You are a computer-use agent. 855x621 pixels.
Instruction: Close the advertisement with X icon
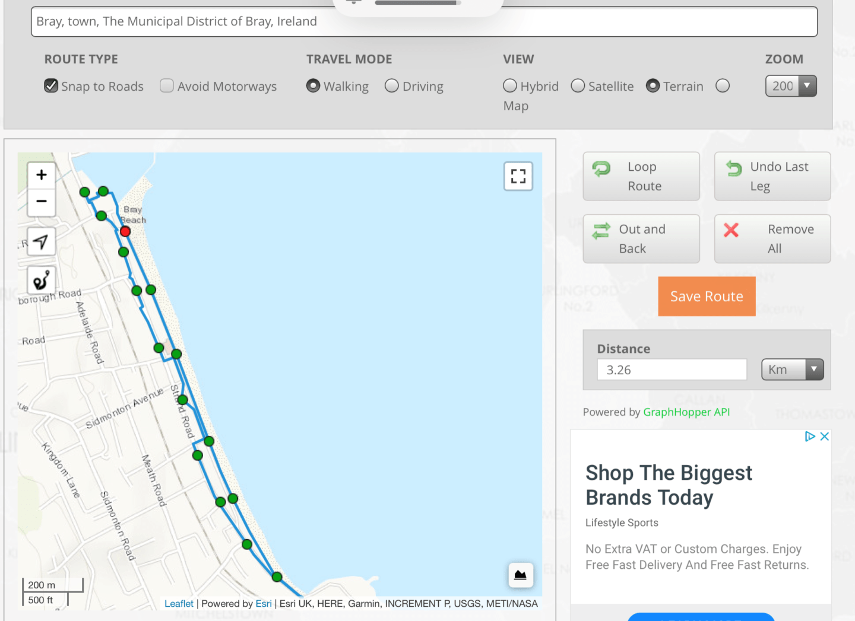[x=824, y=437]
